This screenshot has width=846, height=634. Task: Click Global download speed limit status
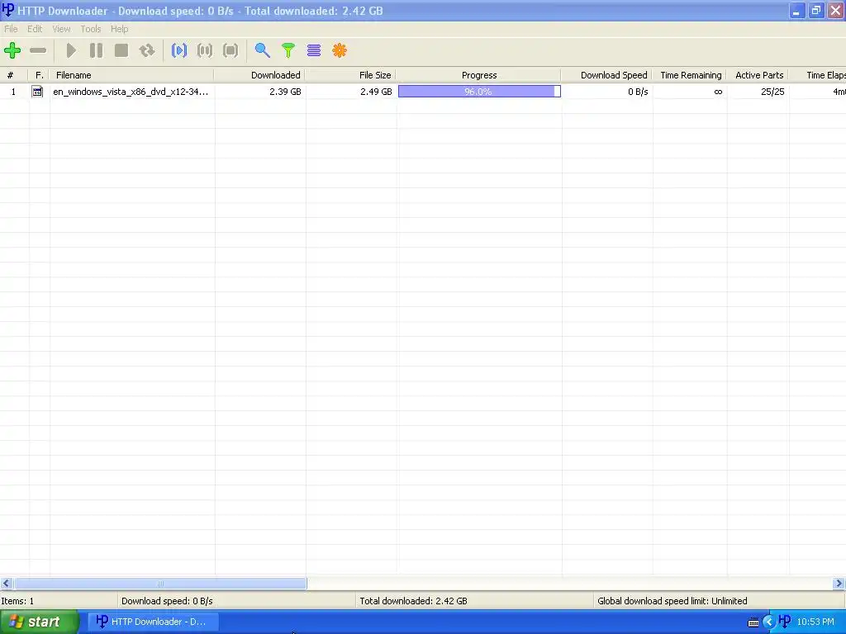(673, 601)
